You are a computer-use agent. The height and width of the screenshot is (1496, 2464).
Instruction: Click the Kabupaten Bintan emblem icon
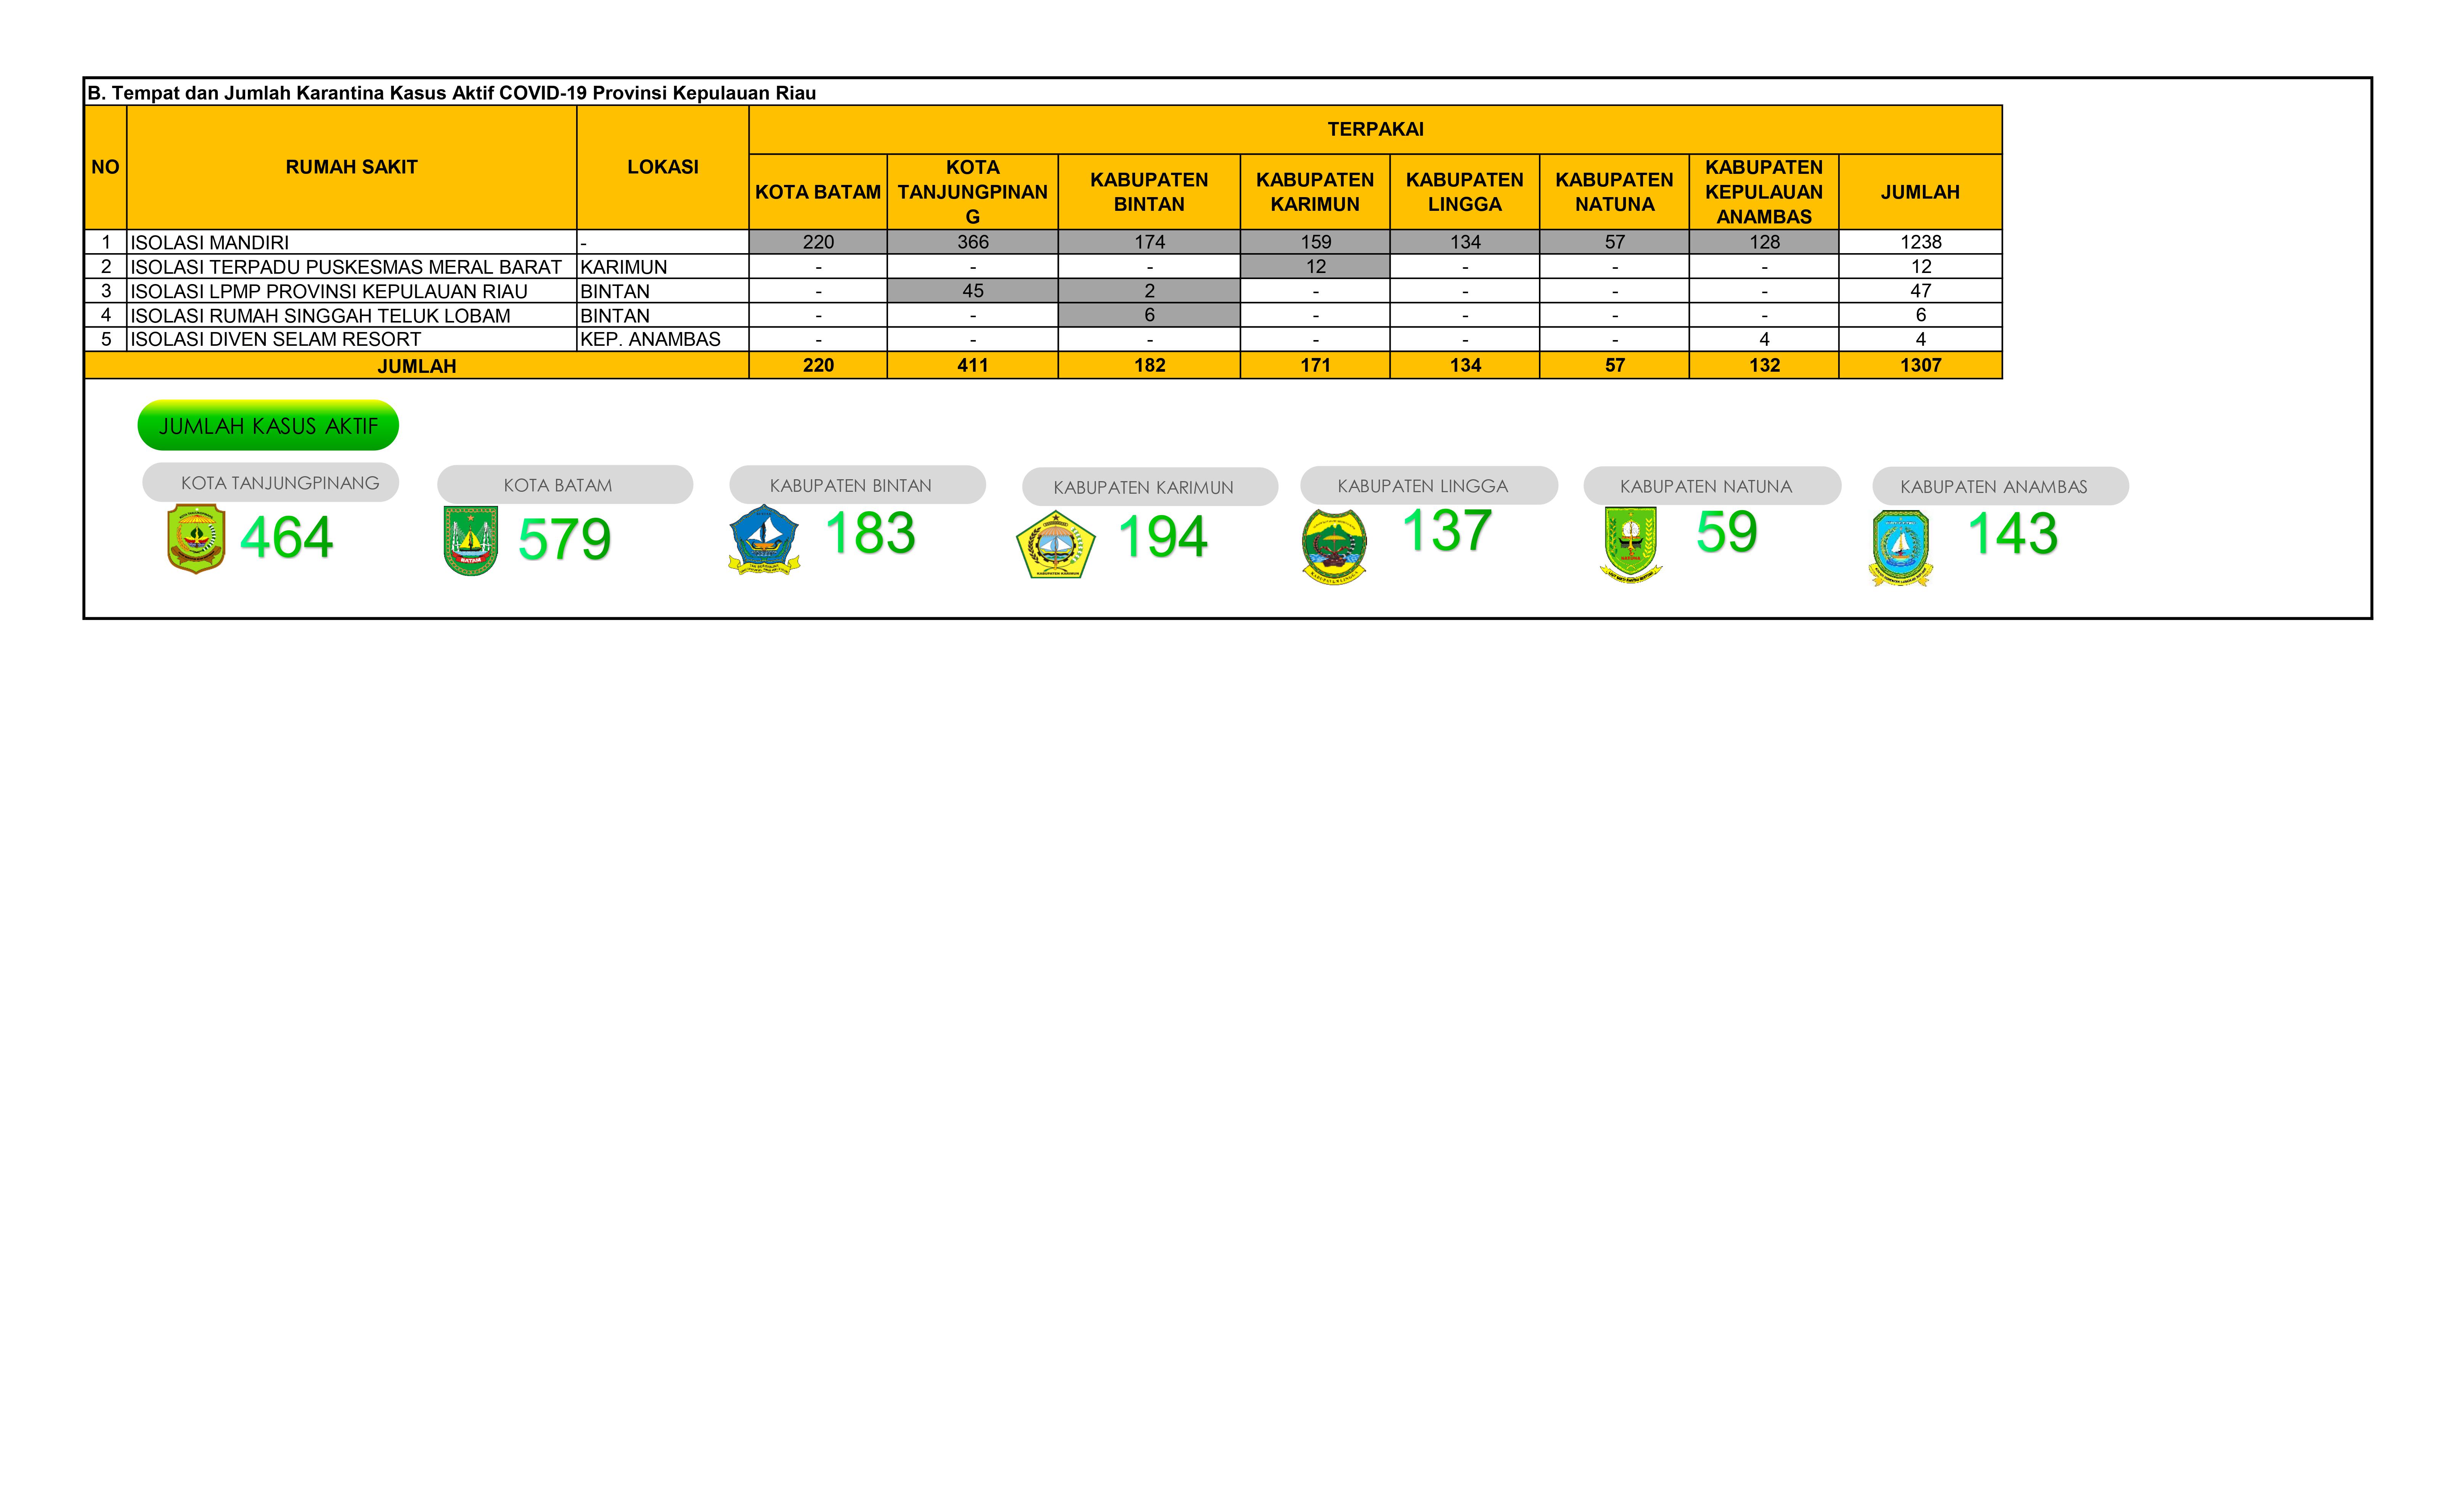tap(764, 540)
